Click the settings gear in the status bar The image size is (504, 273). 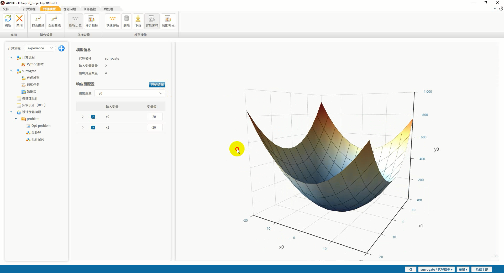click(x=411, y=269)
